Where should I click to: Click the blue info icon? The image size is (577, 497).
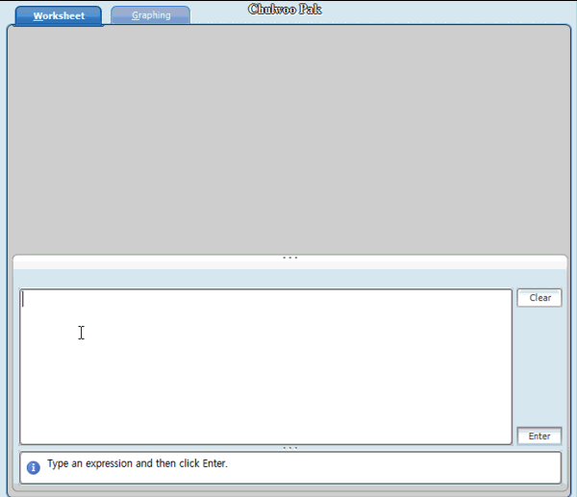33,467
